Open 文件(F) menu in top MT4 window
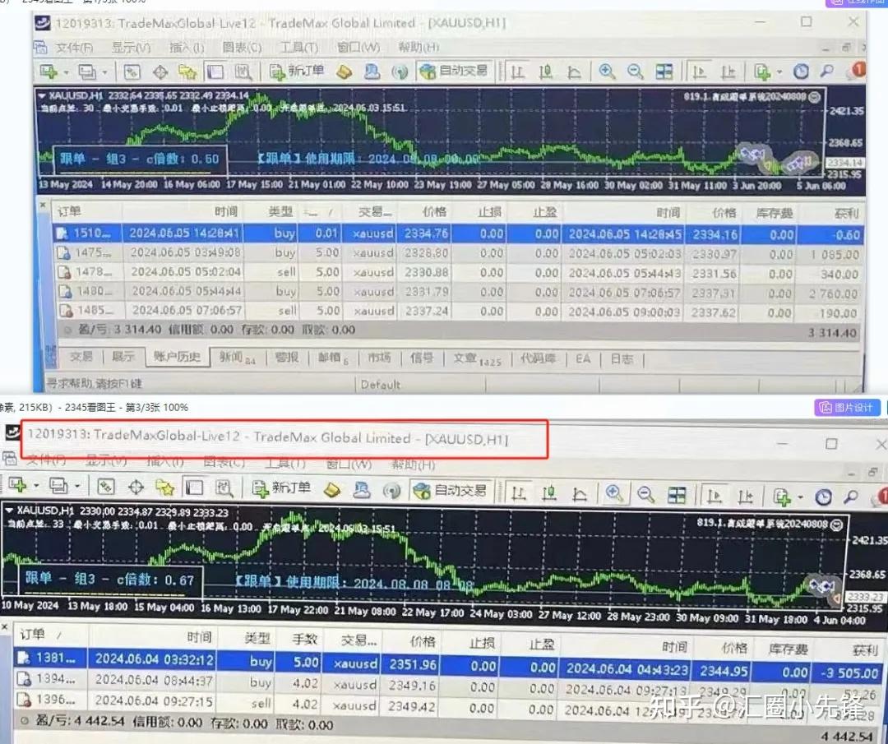Screen dimensions: 888x744 click(x=74, y=48)
